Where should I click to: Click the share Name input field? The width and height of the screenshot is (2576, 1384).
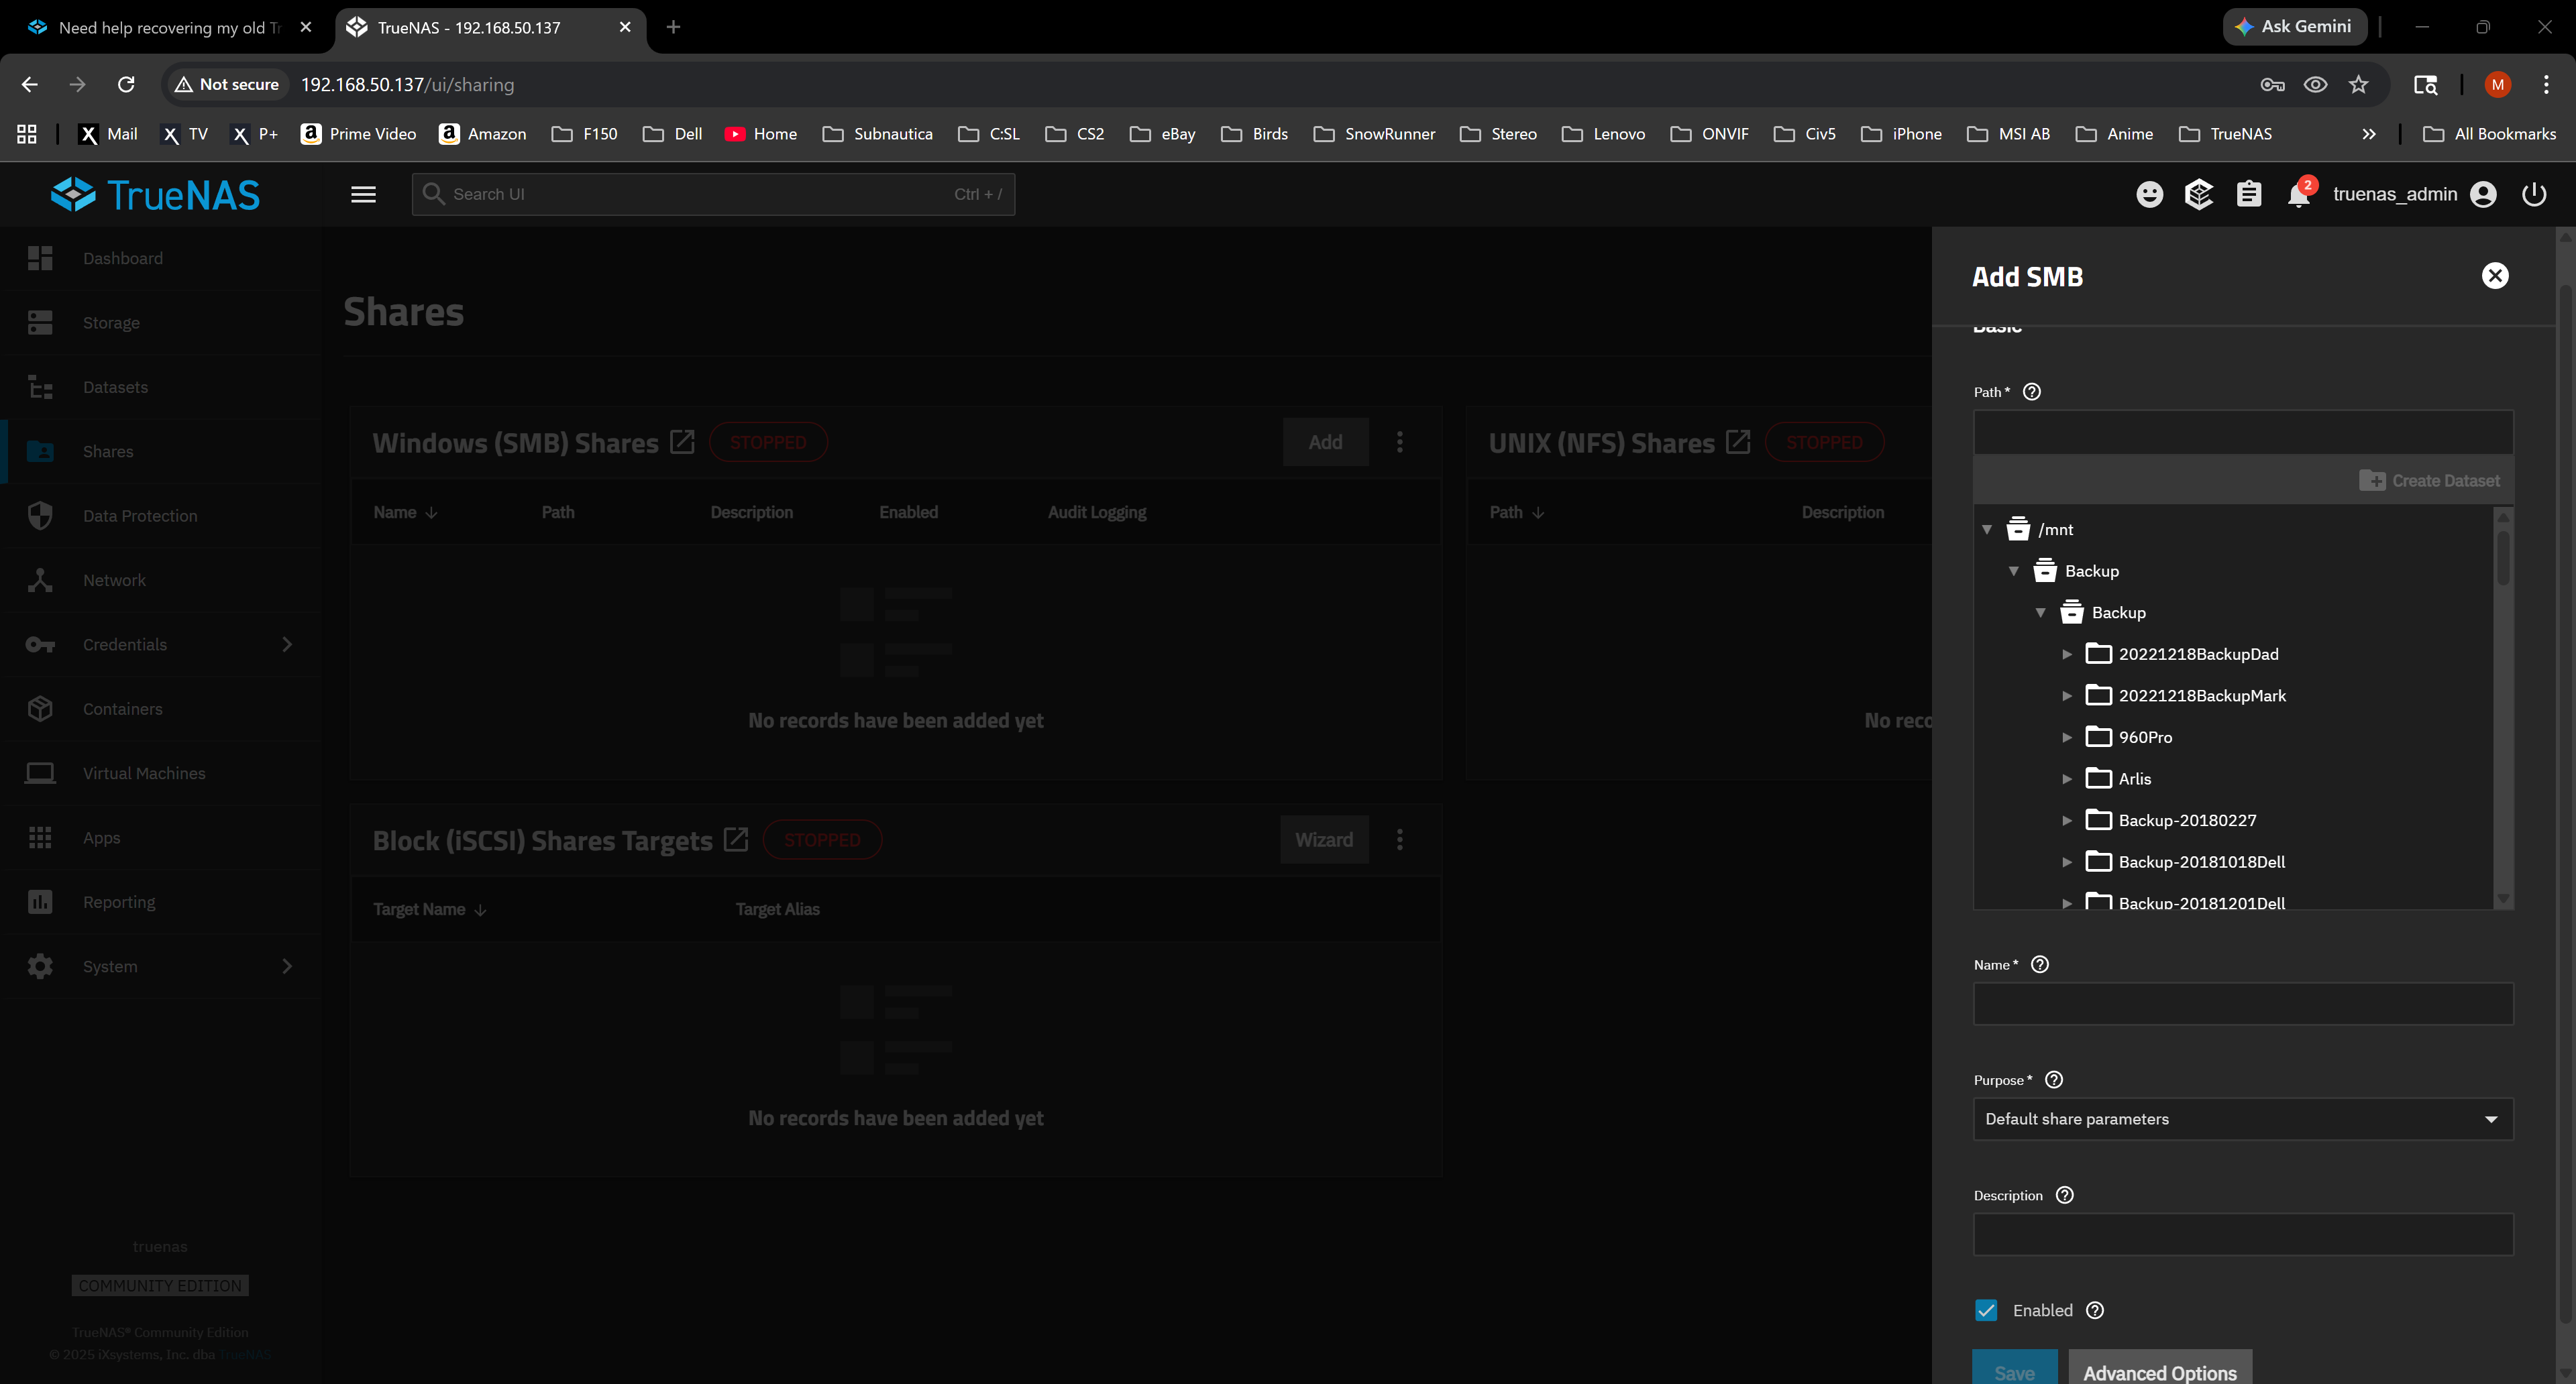point(2242,1003)
